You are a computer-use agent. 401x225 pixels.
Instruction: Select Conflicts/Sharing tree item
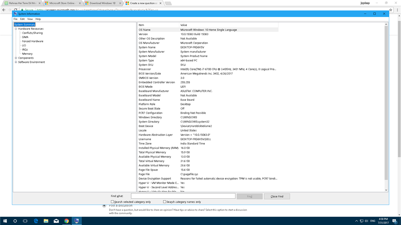pyautogui.click(x=32, y=33)
